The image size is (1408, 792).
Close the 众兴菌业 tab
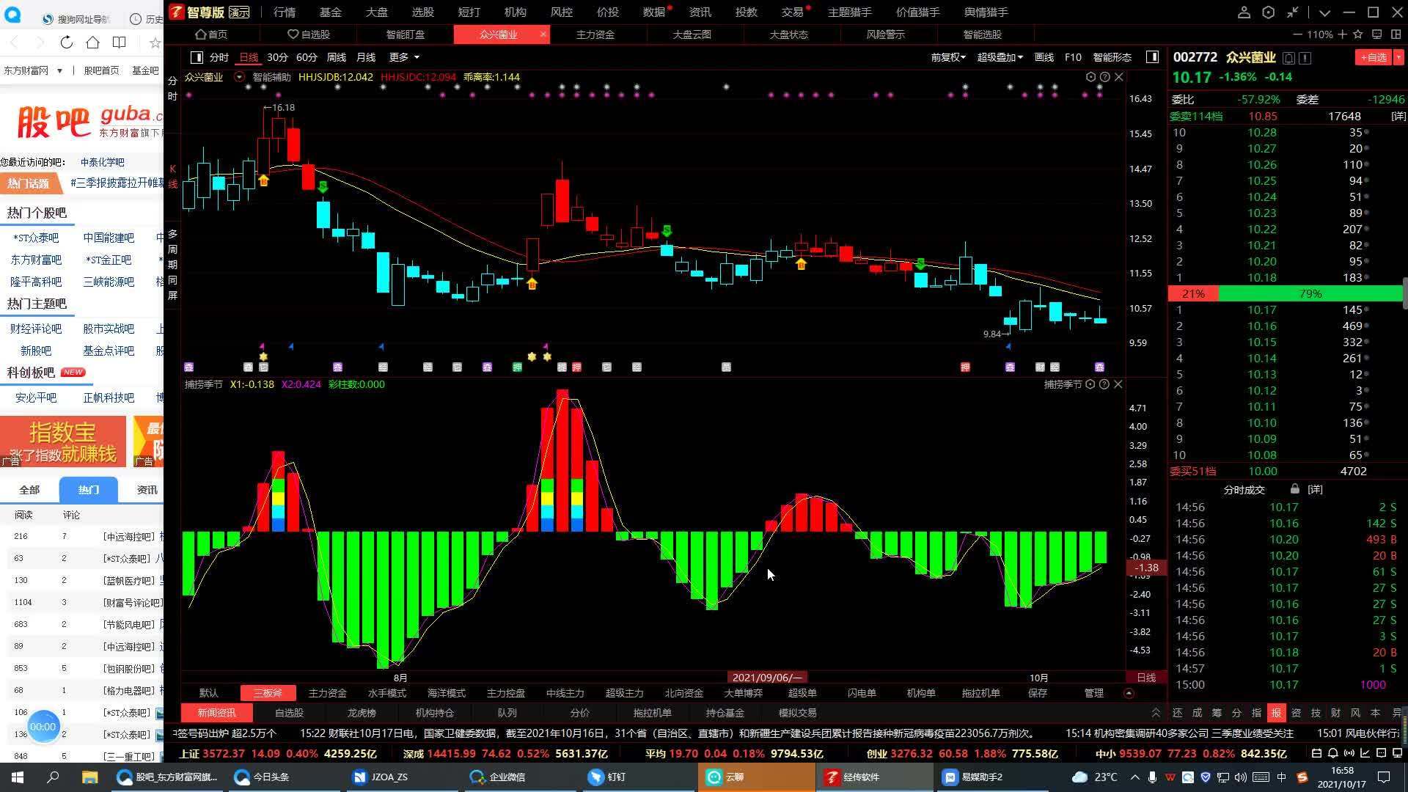tap(543, 34)
